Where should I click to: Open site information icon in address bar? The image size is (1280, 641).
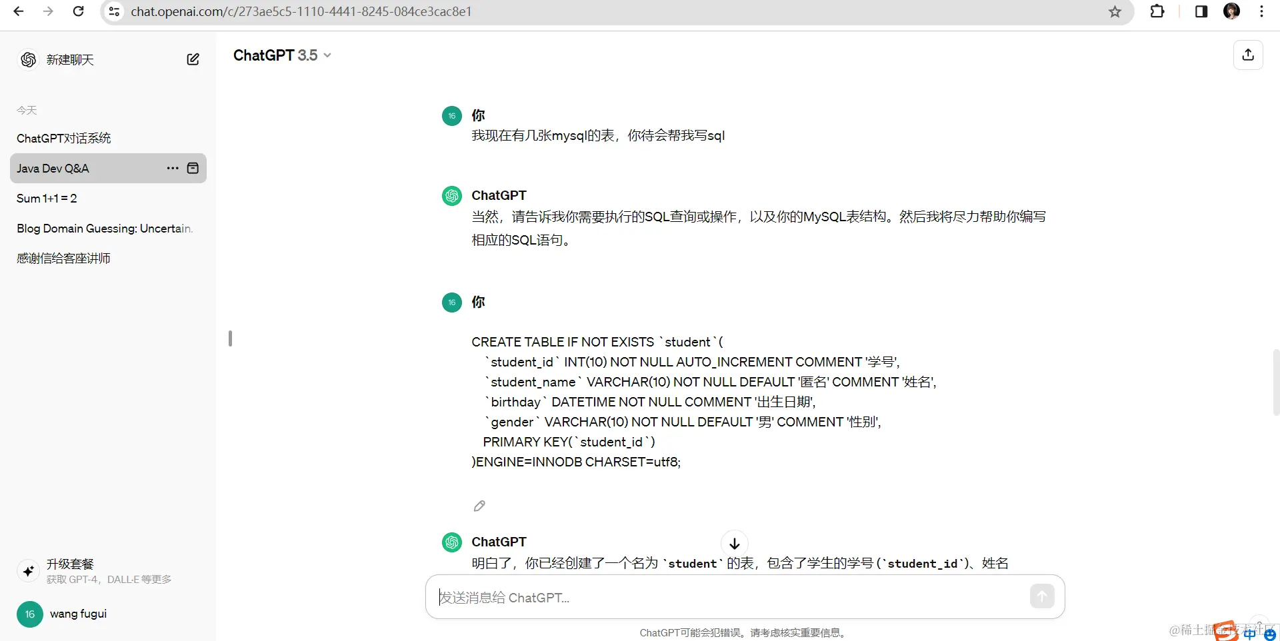[x=115, y=11]
